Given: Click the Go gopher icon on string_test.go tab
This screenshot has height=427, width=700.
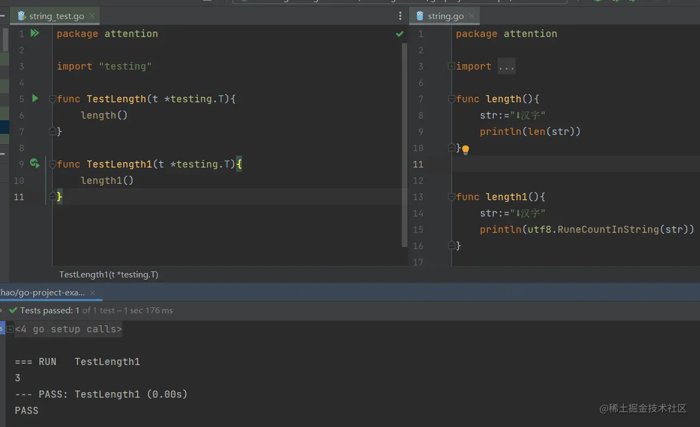Looking at the screenshot, I should pos(22,16).
